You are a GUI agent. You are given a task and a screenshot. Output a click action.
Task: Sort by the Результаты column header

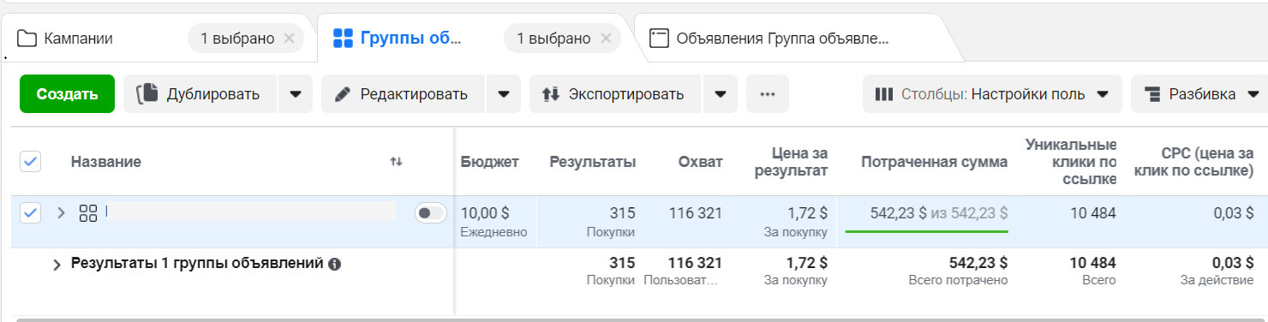(593, 162)
